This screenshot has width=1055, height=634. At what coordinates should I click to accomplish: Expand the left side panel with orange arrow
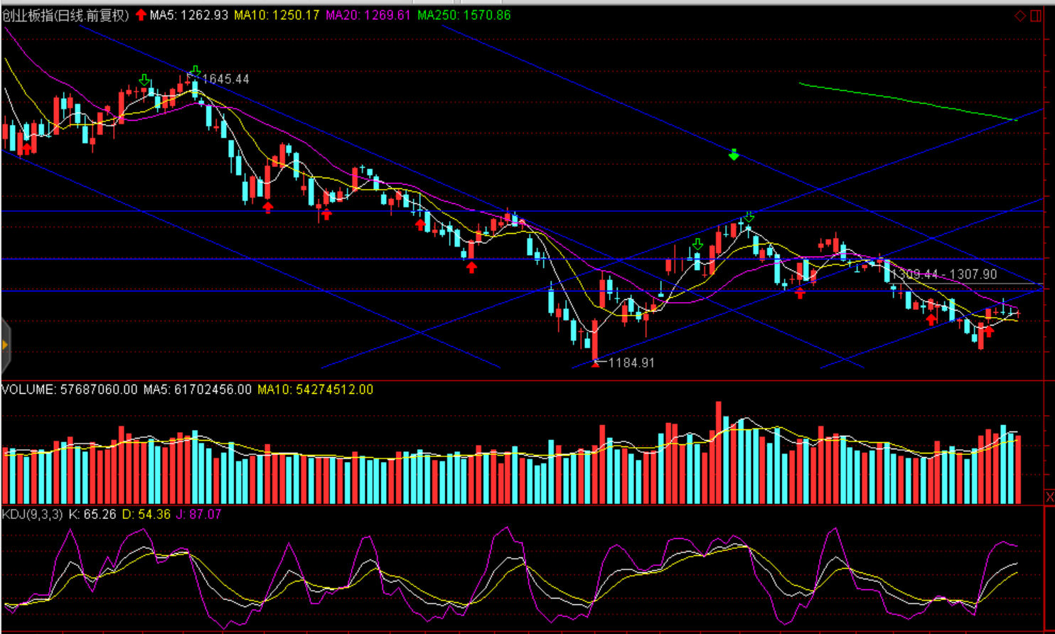click(x=5, y=345)
